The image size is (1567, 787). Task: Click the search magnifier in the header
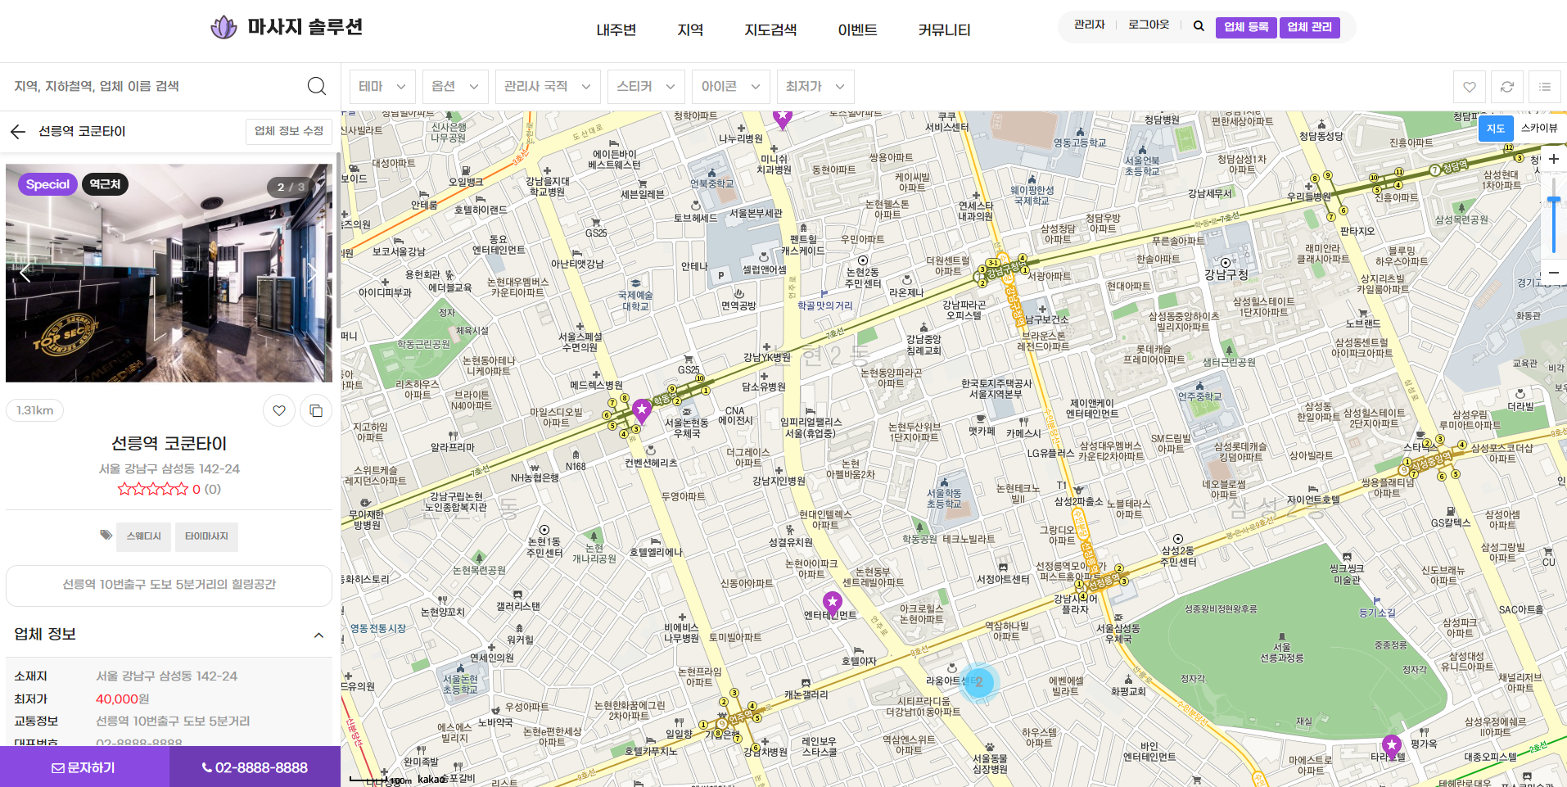(x=1199, y=26)
